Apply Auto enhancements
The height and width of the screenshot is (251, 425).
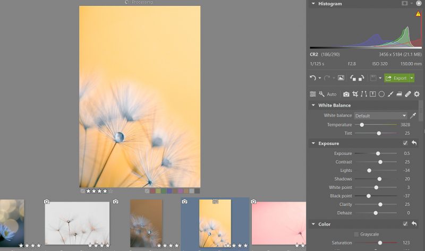(331, 94)
